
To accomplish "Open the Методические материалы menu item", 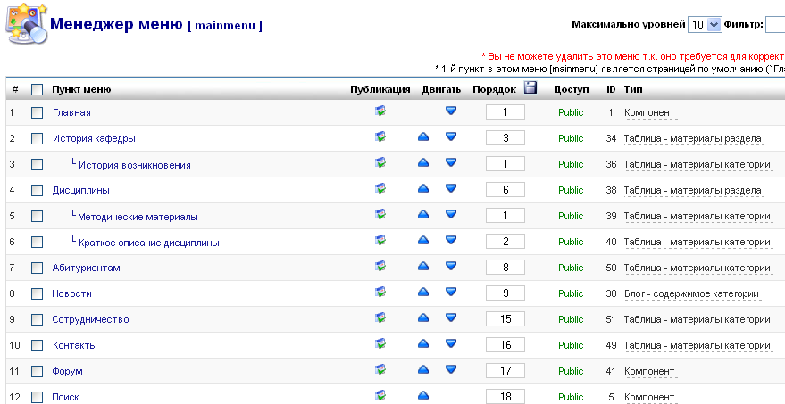I will [x=138, y=217].
